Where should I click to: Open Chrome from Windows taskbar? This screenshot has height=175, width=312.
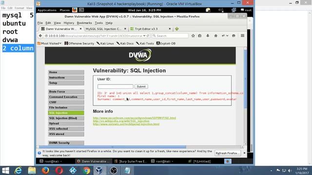click(x=86, y=171)
